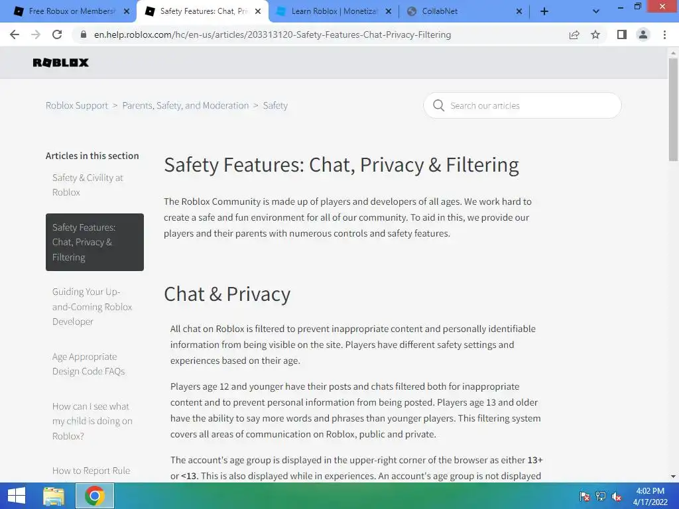Image resolution: width=679 pixels, height=509 pixels.
Task: Go back to the previous page
Action: point(15,34)
